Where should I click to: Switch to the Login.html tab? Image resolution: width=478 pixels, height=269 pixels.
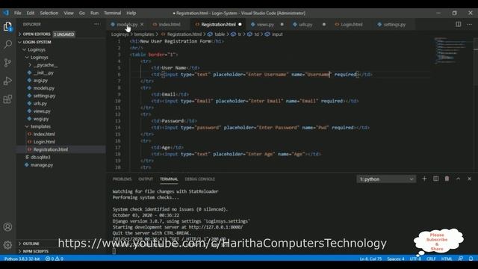352,25
